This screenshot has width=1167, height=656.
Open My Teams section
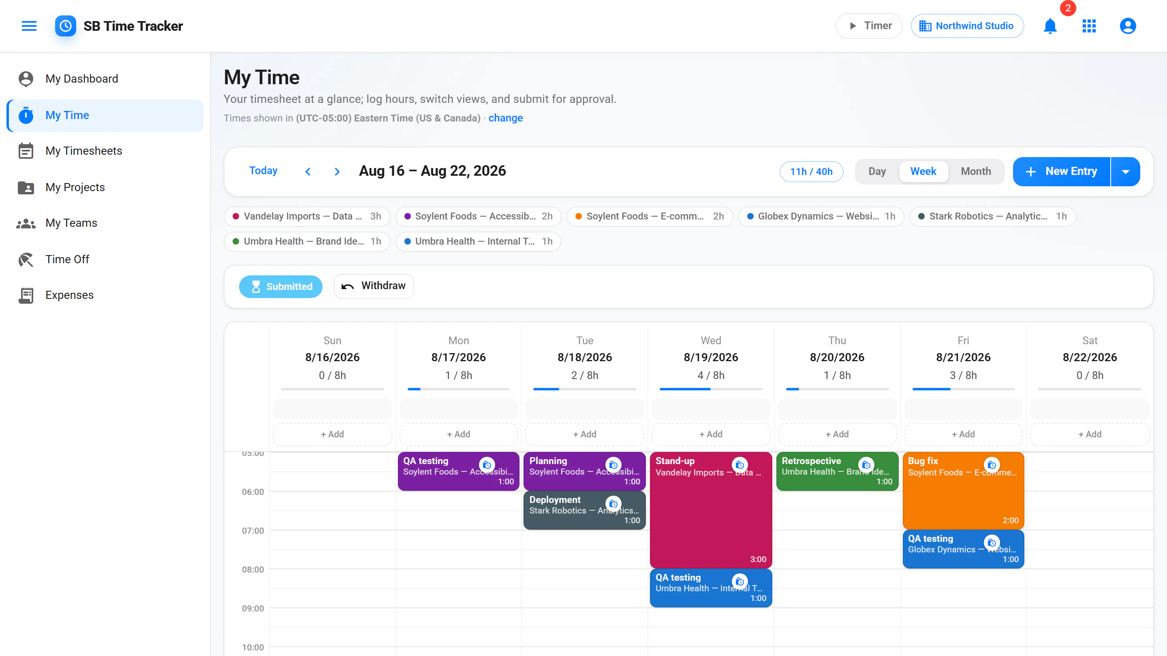tap(105, 223)
